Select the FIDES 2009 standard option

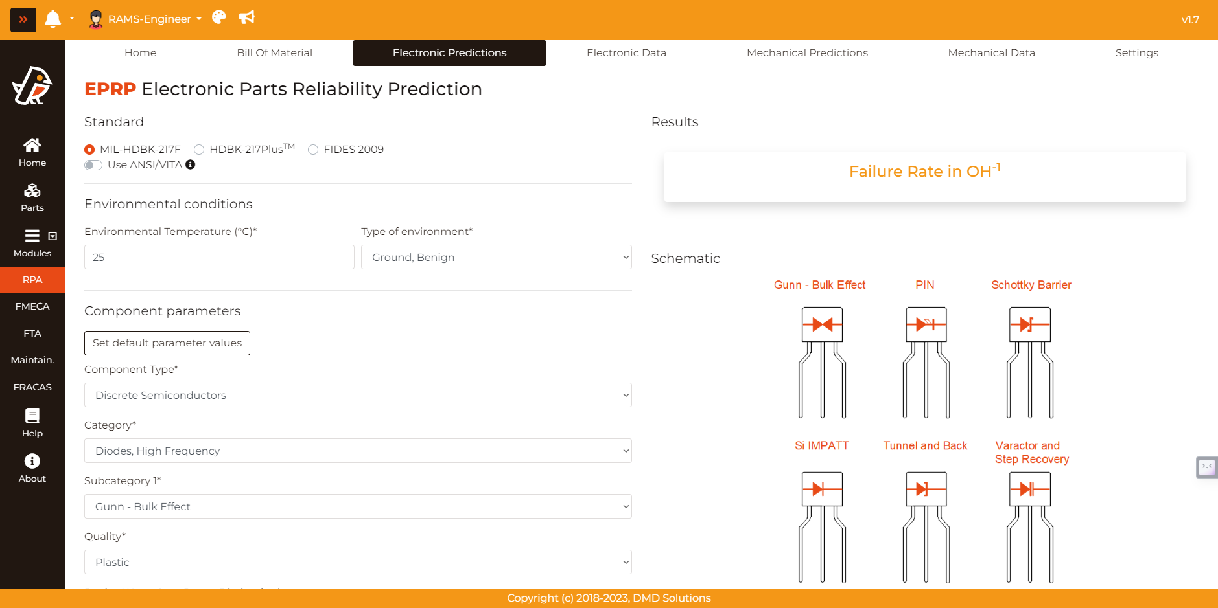313,150
